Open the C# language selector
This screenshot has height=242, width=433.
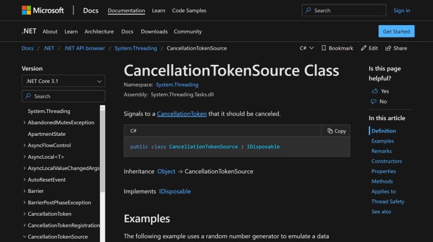pos(306,48)
